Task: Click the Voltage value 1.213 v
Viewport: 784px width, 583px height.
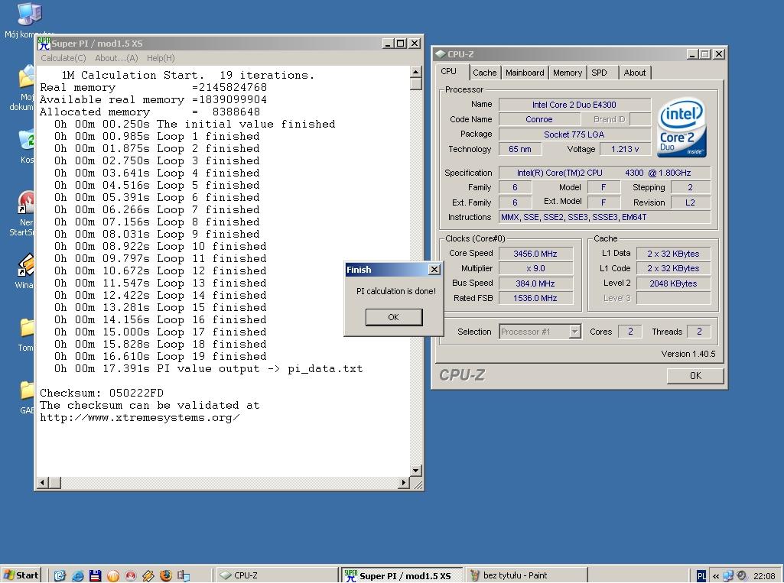Action: pos(625,149)
